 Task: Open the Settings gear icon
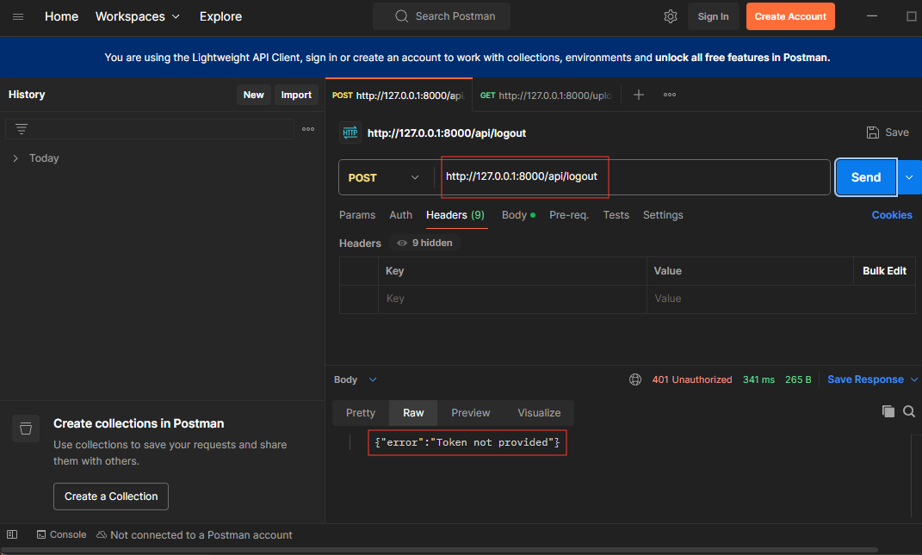point(671,16)
